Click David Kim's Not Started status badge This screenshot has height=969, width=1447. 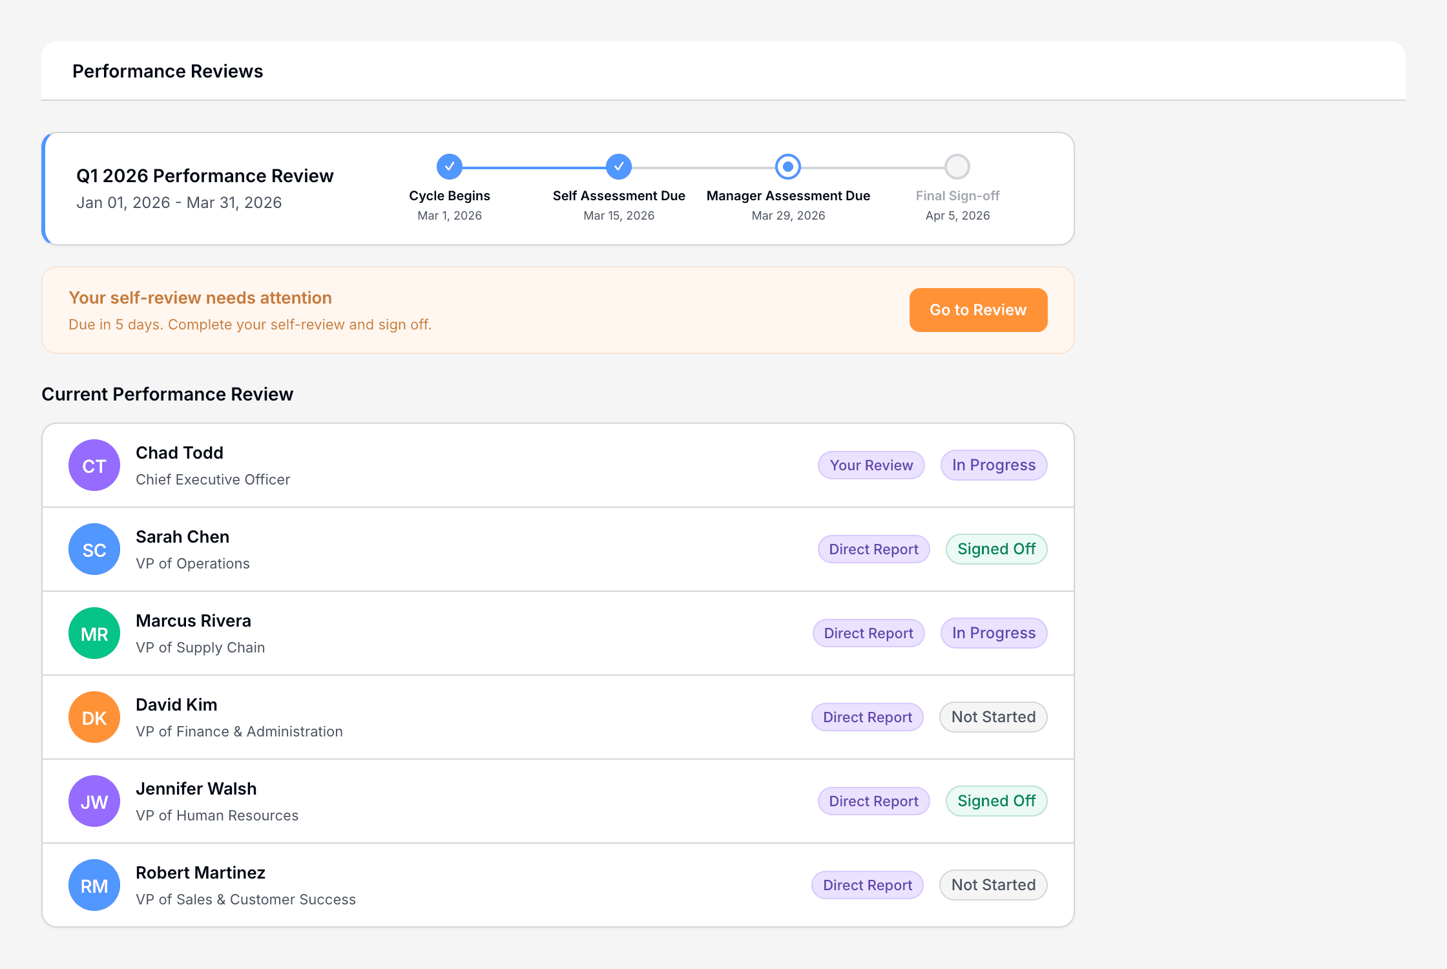click(x=993, y=717)
